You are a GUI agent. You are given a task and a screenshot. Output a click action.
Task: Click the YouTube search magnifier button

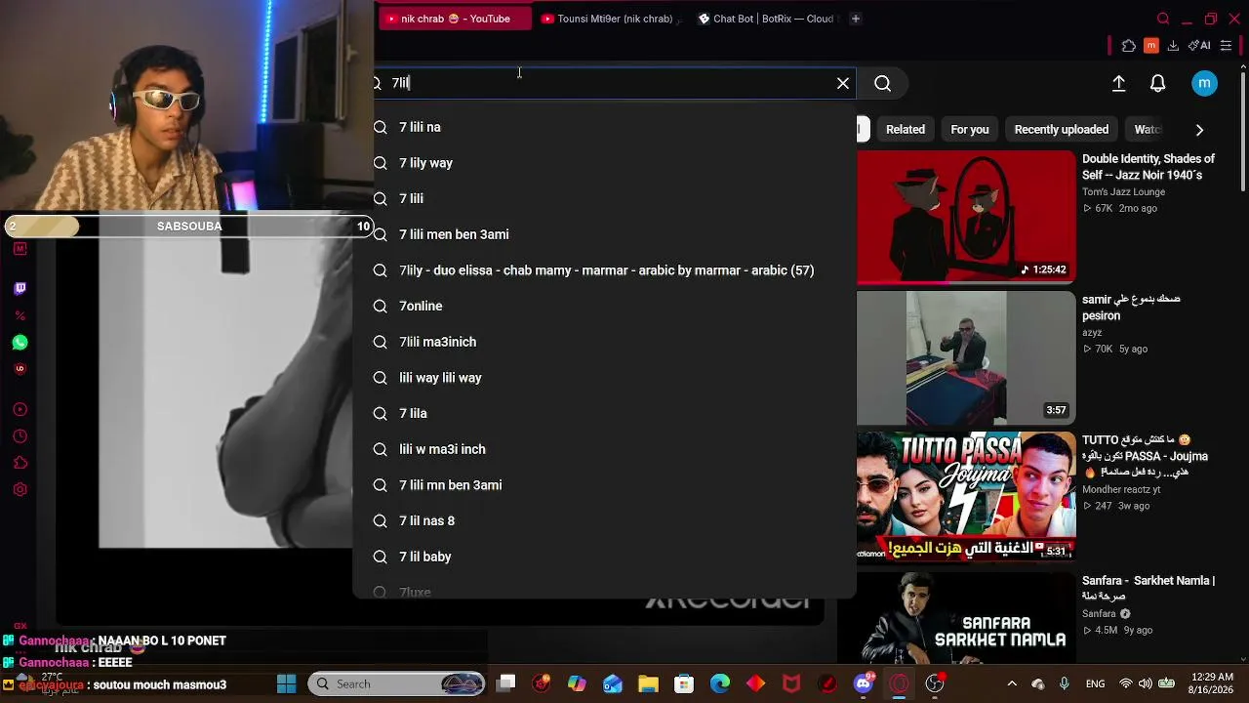(x=882, y=83)
